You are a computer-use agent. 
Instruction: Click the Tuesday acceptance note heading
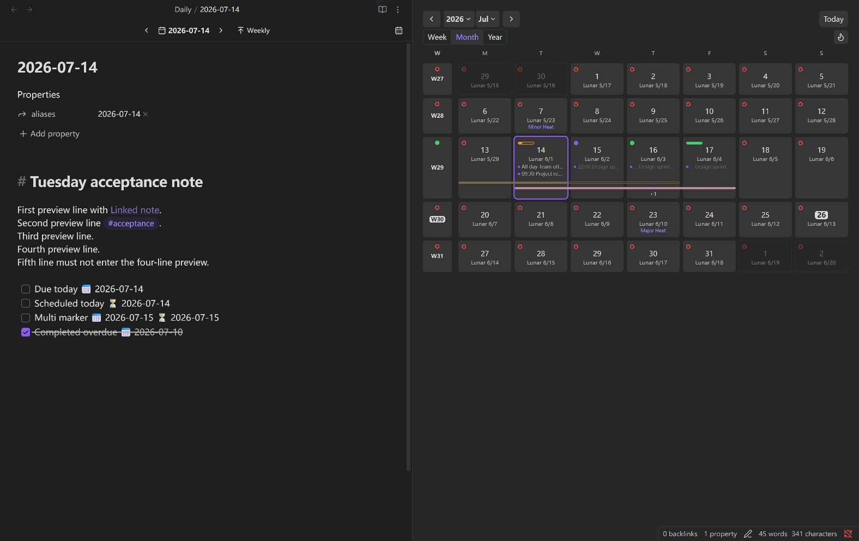coord(116,182)
